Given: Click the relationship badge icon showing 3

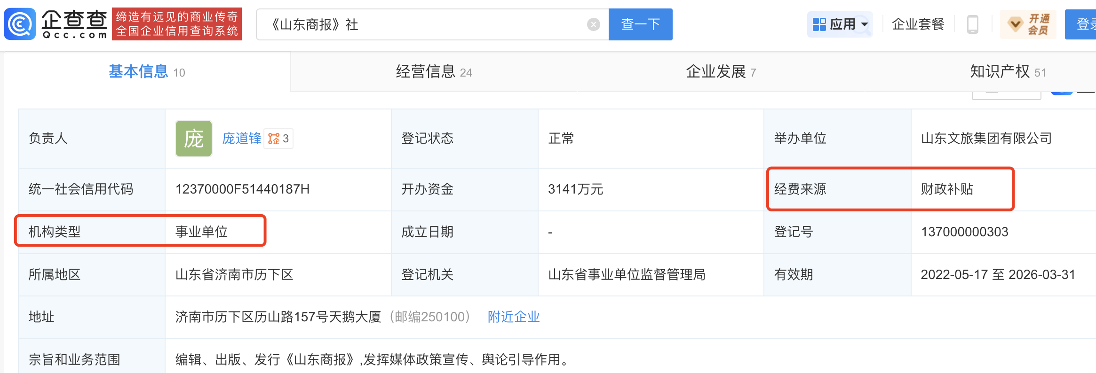Looking at the screenshot, I should (x=278, y=139).
